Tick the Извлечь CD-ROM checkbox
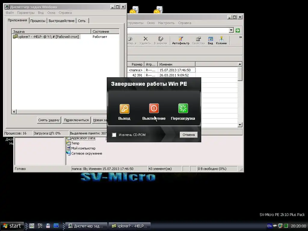 (114, 135)
